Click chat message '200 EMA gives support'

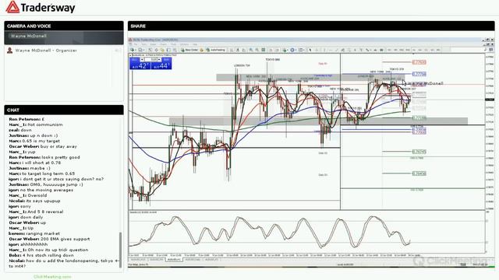65,239
